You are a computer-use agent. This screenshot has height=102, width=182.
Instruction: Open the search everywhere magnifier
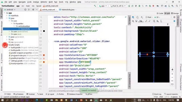(x=177, y=6)
